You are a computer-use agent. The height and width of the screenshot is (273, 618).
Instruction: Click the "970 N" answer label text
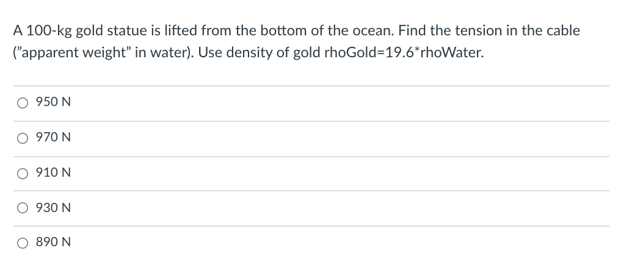click(x=53, y=137)
